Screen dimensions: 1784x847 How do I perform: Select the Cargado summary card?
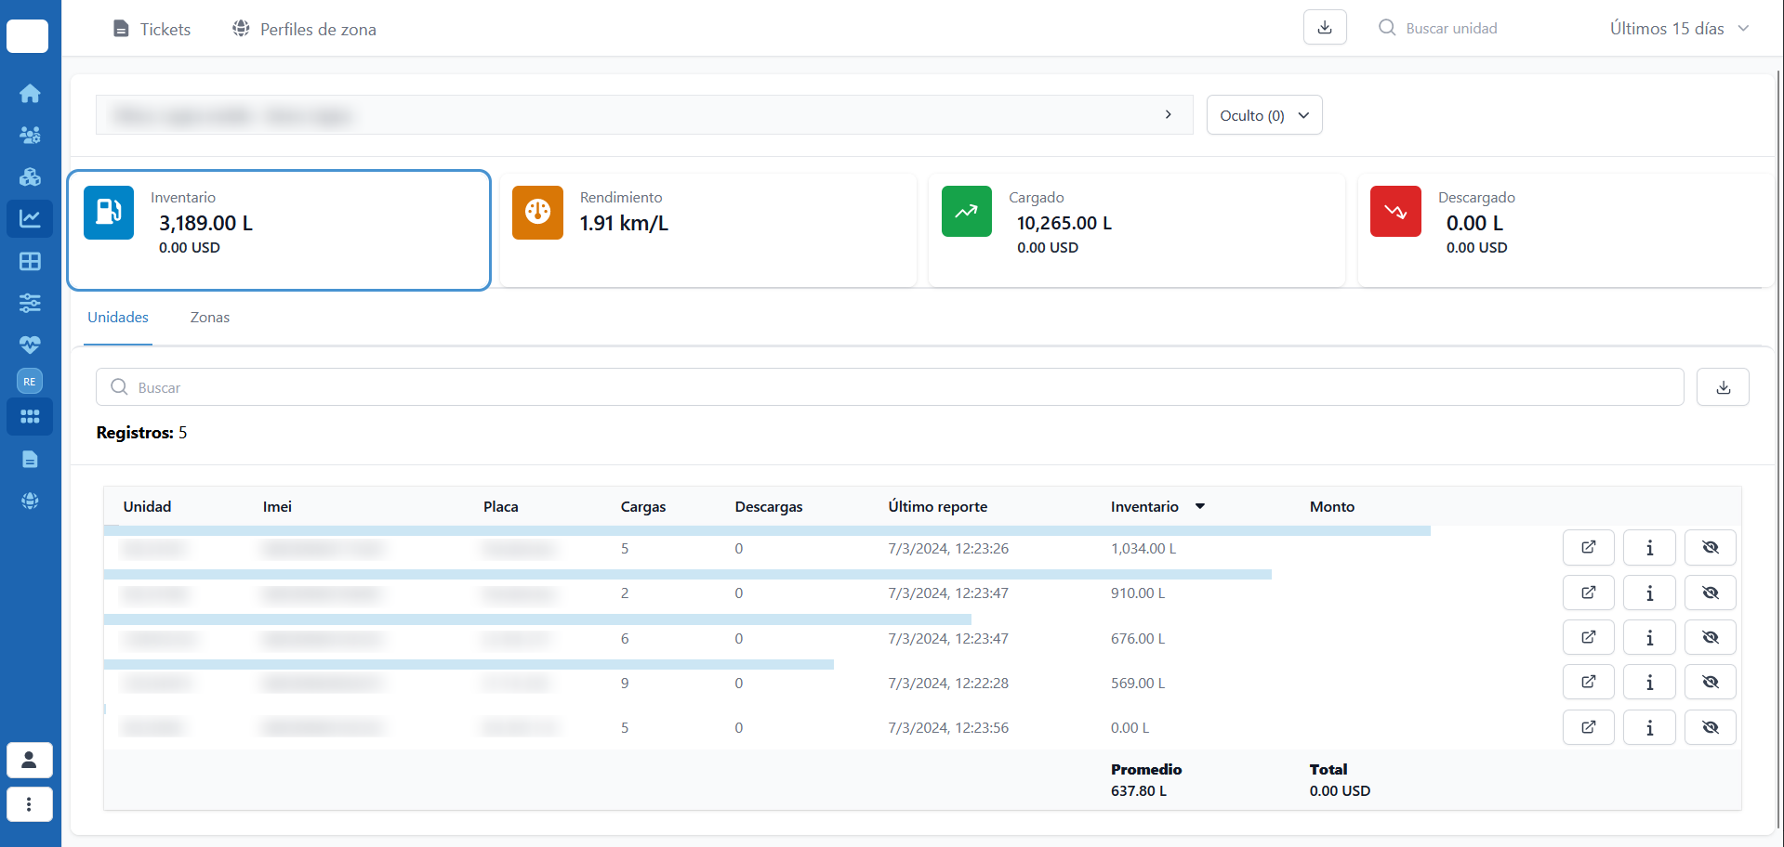pyautogui.click(x=1136, y=229)
